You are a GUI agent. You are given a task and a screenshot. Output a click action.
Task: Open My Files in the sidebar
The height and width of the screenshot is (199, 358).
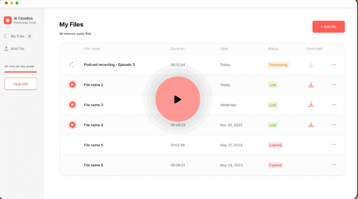[18, 36]
